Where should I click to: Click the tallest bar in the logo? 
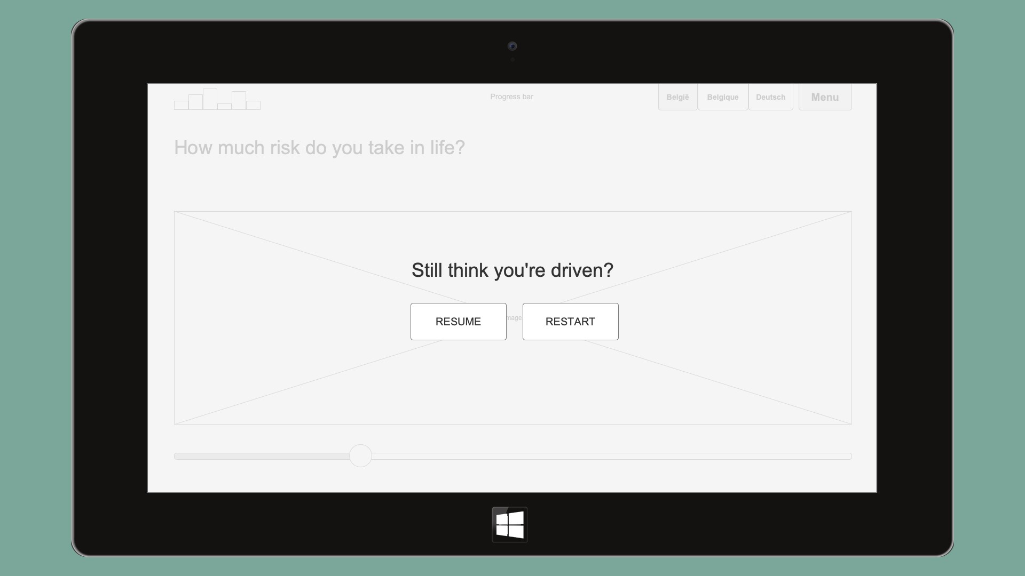(210, 100)
